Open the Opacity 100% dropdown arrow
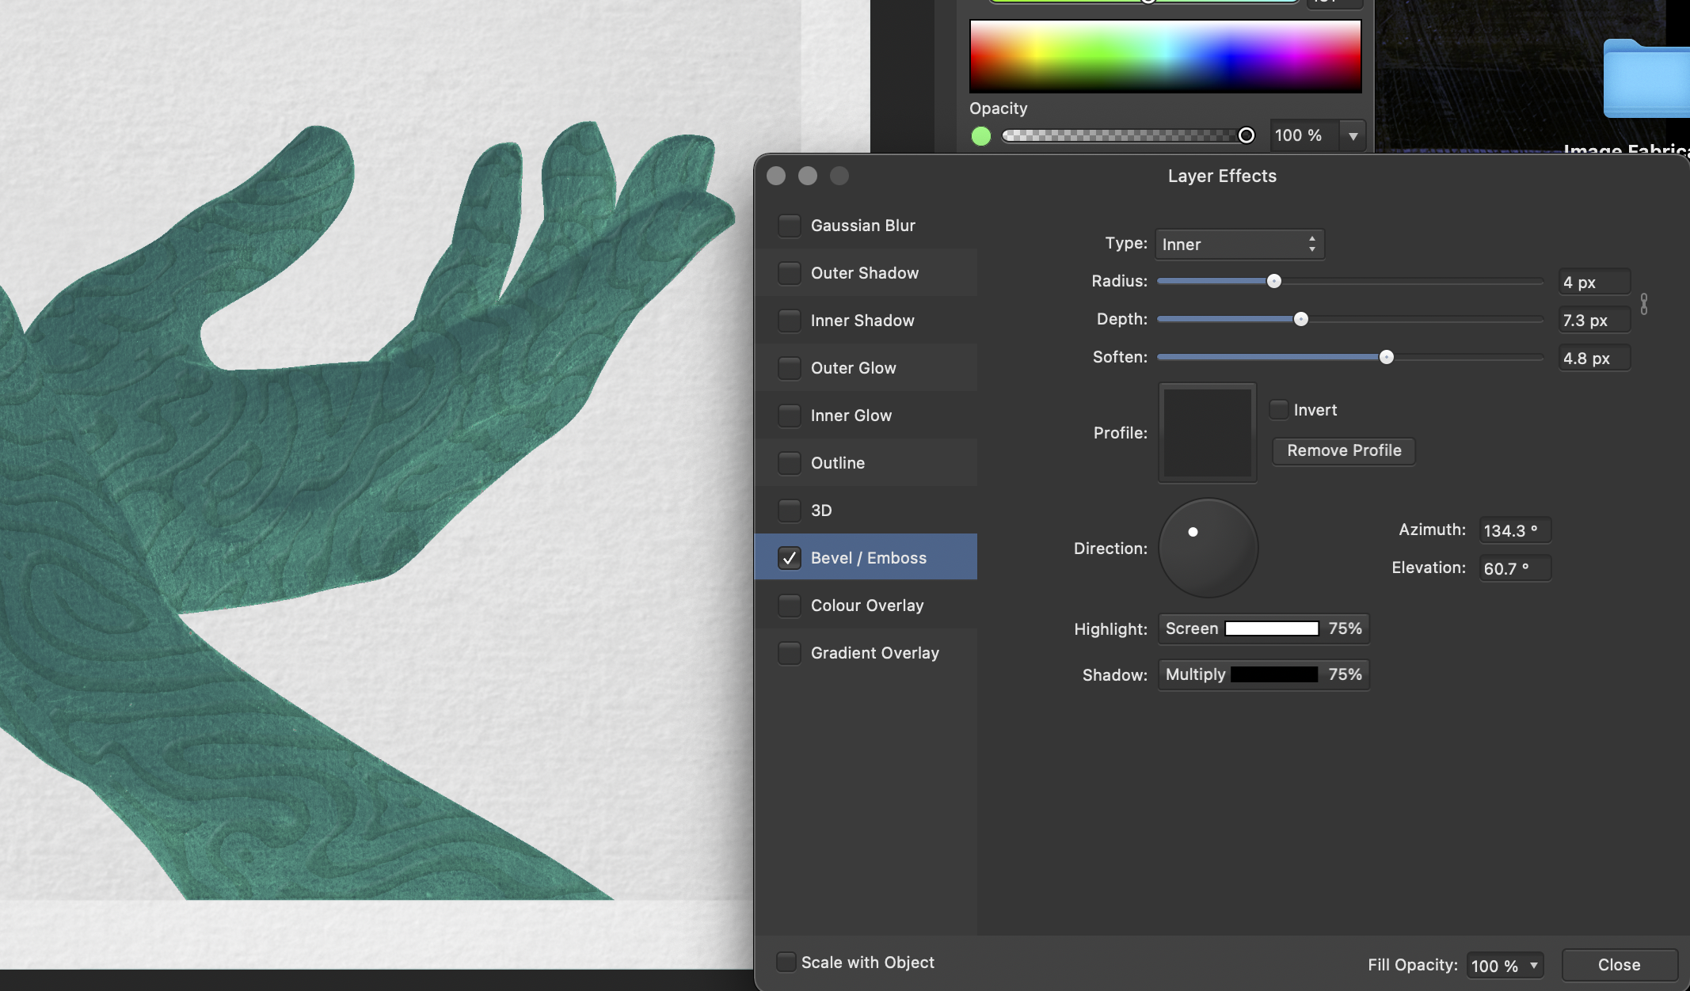 (x=1353, y=136)
